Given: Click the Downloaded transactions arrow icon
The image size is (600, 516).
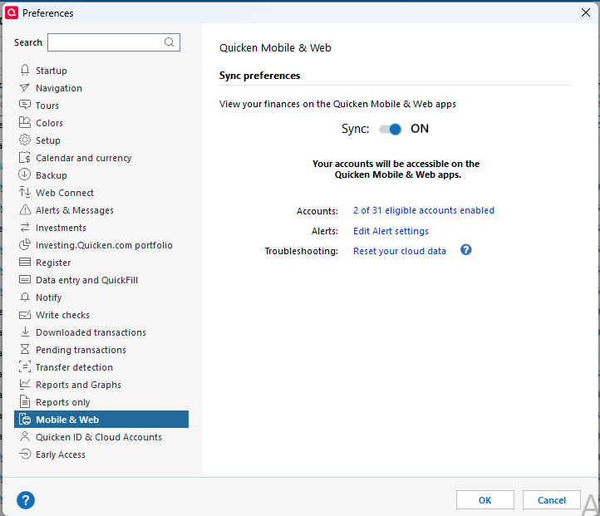Looking at the screenshot, I should [25, 332].
